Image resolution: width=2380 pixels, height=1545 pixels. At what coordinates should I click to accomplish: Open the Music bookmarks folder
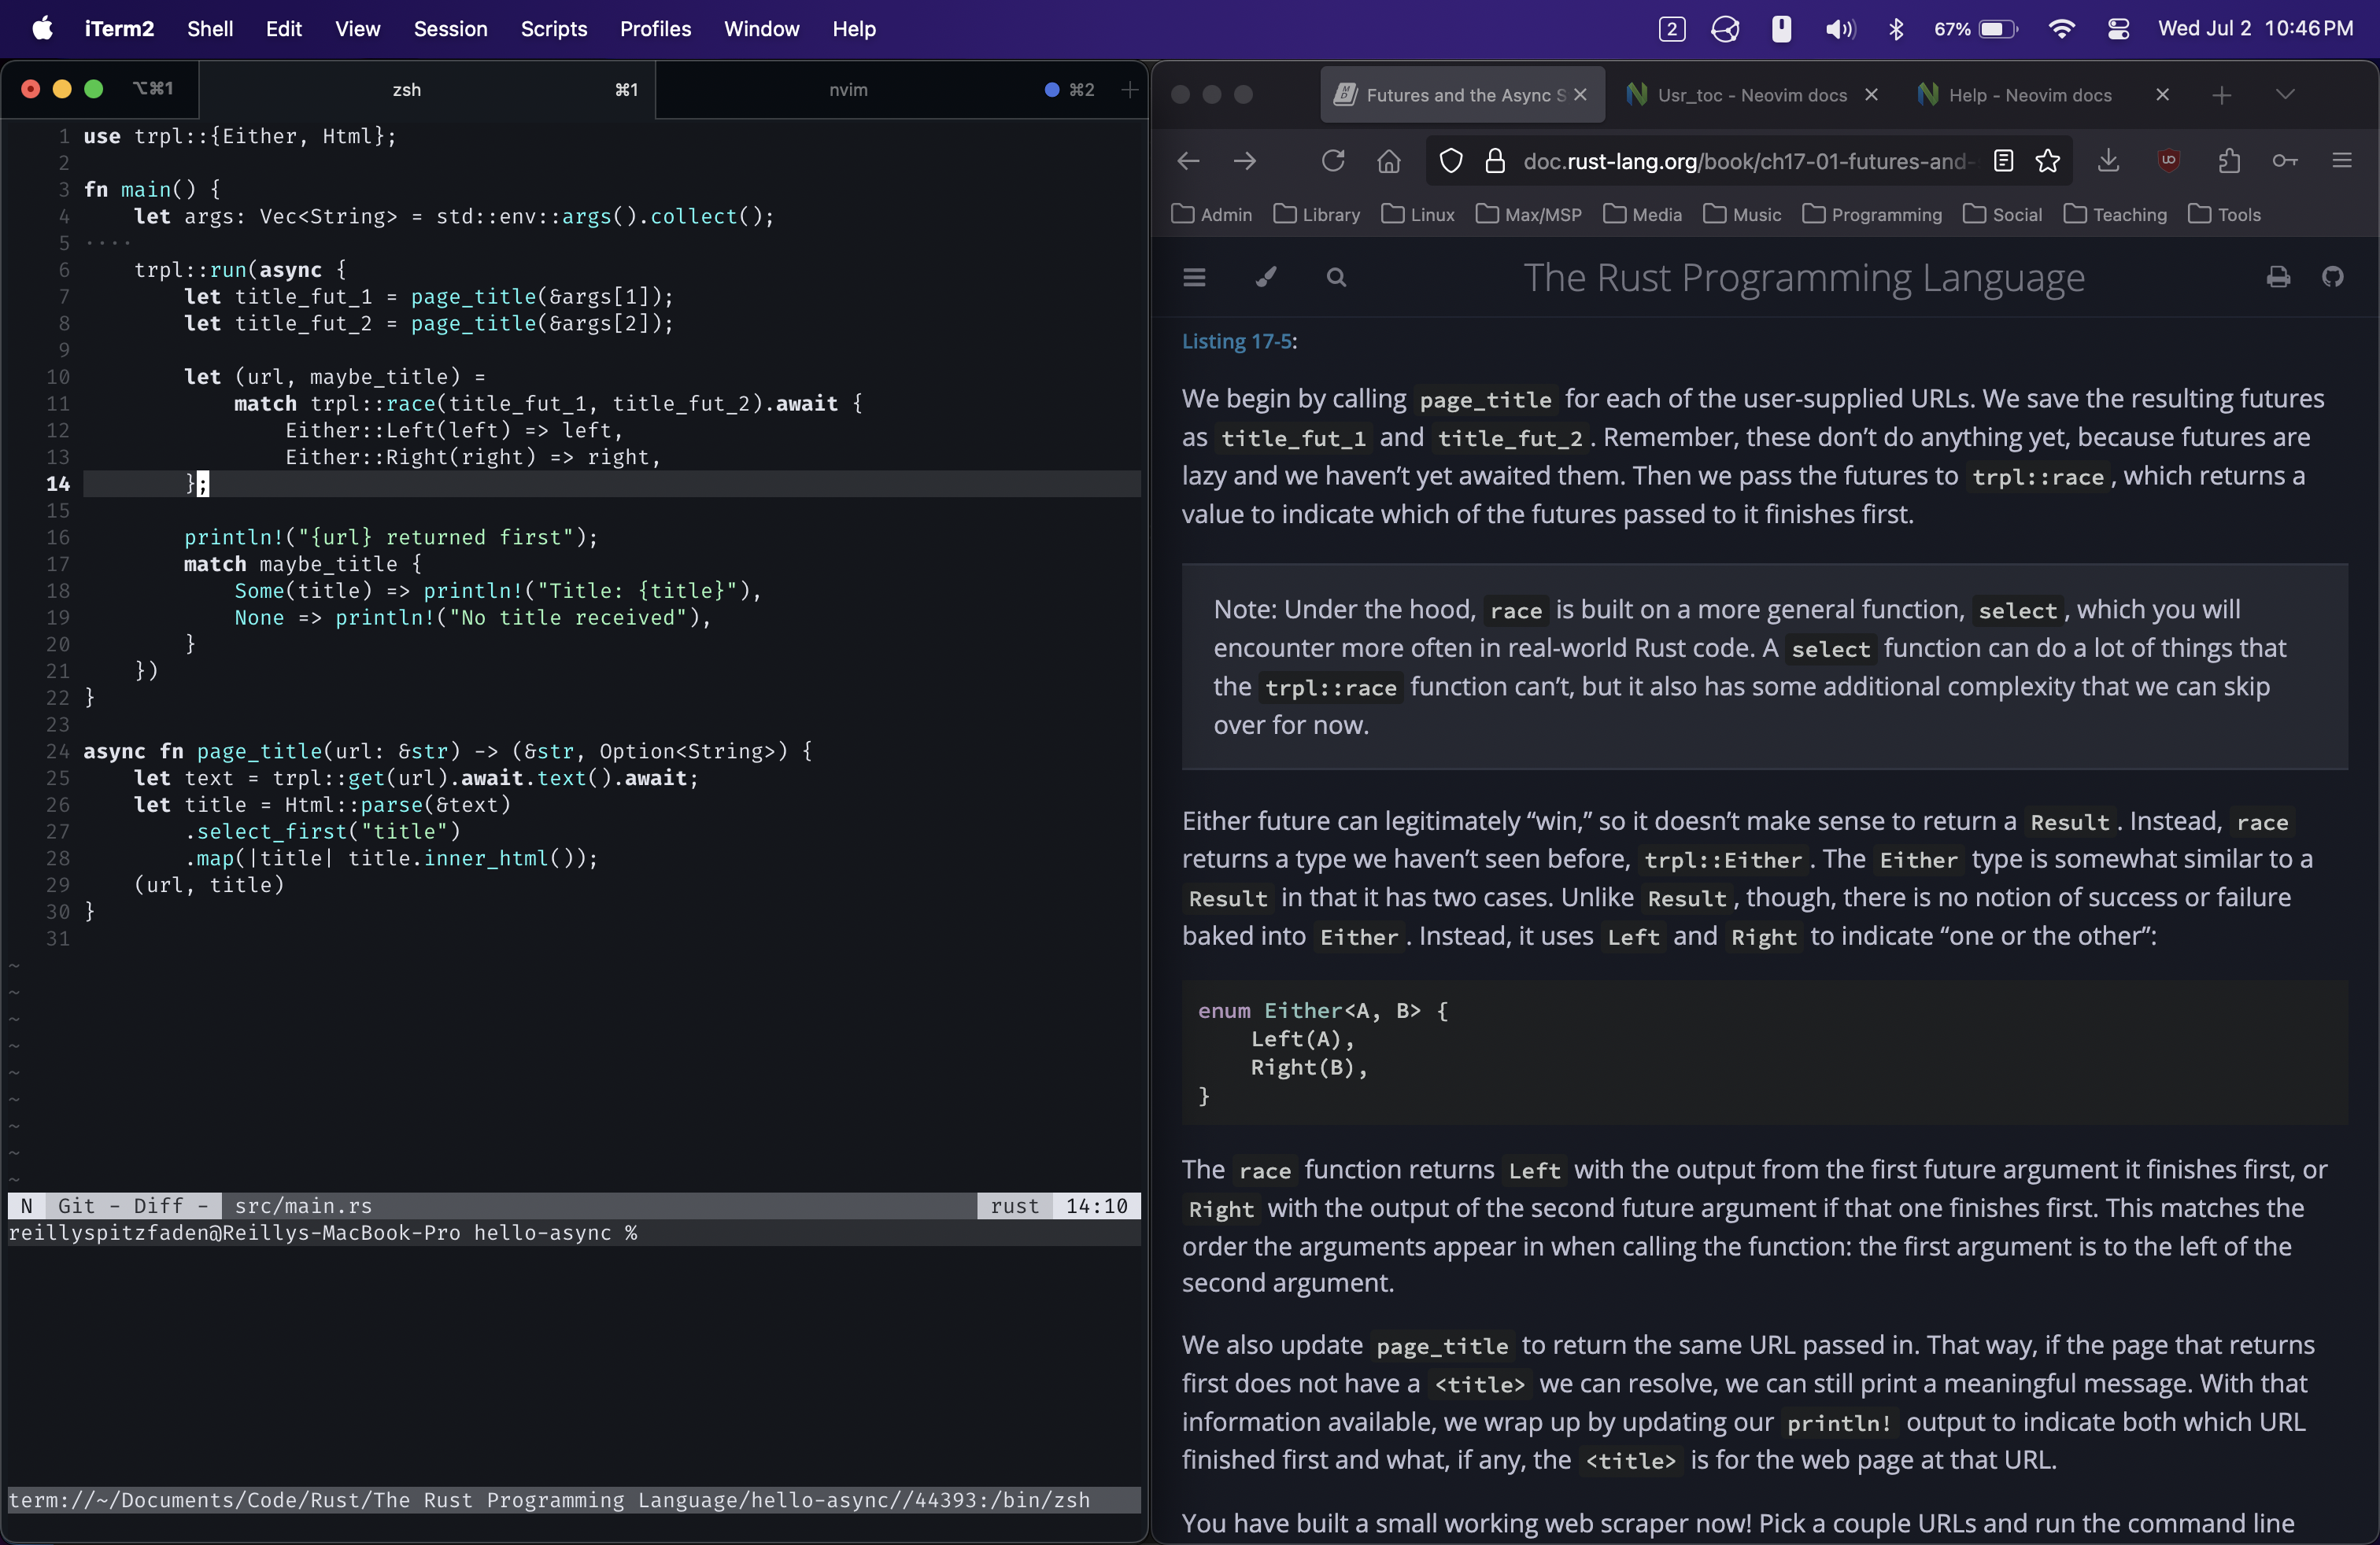click(1742, 215)
